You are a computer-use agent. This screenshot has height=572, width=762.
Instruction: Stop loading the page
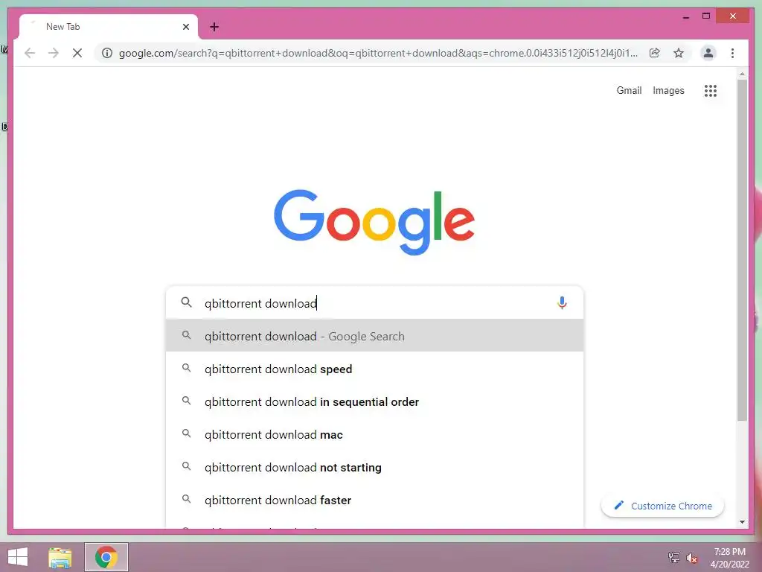(77, 53)
